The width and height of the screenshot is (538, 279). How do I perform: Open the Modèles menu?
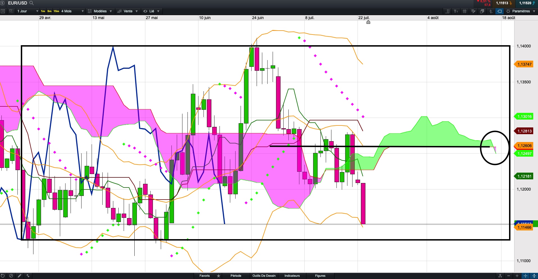pyautogui.click(x=100, y=11)
